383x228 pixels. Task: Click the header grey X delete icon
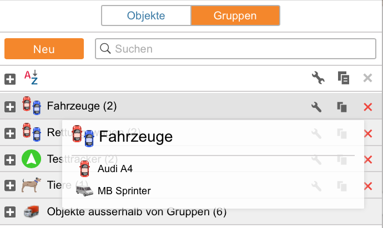[x=367, y=79]
